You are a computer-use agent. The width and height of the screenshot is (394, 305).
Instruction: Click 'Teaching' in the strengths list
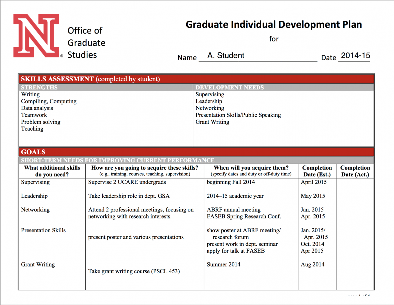point(32,129)
